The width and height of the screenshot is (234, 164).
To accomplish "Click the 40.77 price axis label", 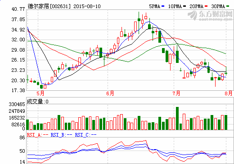I will 18,9.
